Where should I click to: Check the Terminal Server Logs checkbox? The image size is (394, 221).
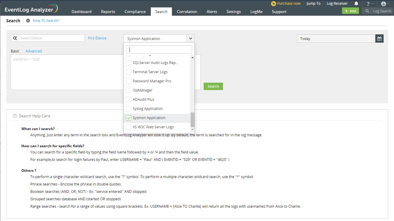129,72
